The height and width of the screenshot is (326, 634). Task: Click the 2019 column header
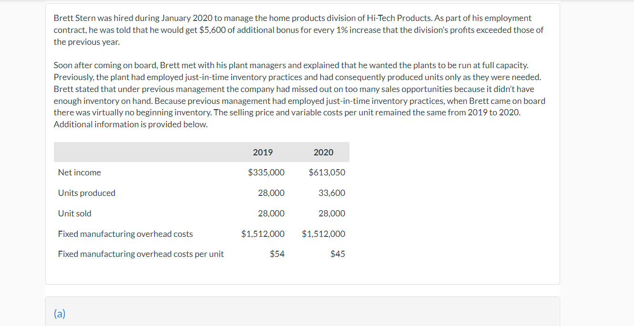pos(263,153)
